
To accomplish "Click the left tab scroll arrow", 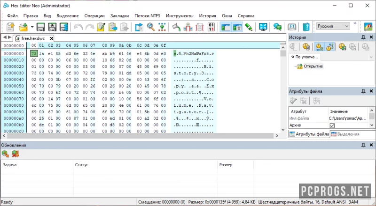I will click(5, 37).
